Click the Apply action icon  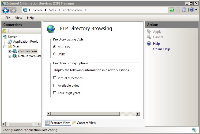point(149,32)
